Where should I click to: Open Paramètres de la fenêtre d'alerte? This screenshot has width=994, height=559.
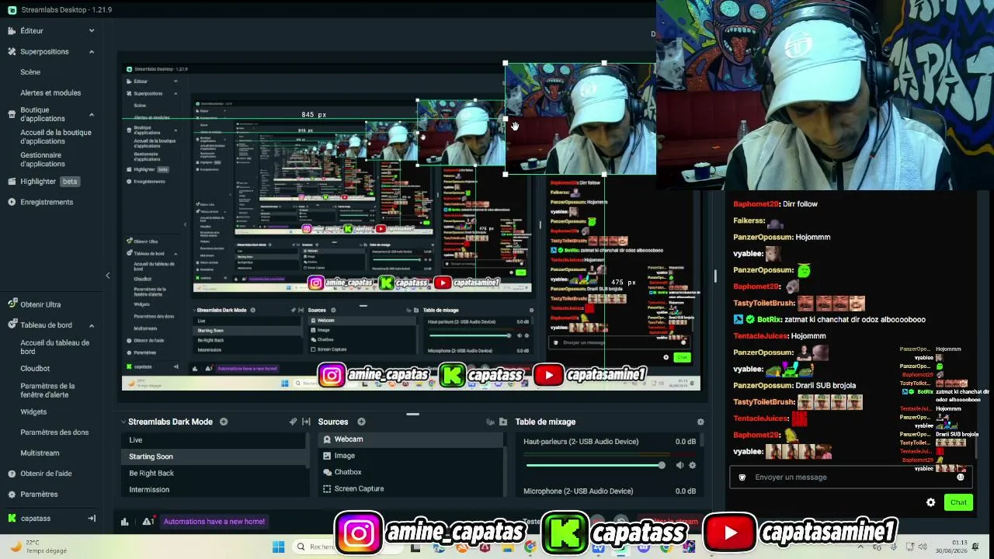pos(47,390)
